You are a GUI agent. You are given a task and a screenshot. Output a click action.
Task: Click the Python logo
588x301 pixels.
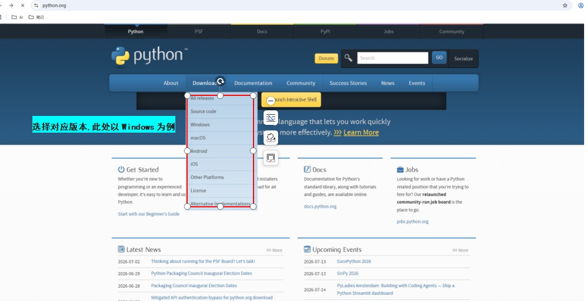[x=149, y=56]
